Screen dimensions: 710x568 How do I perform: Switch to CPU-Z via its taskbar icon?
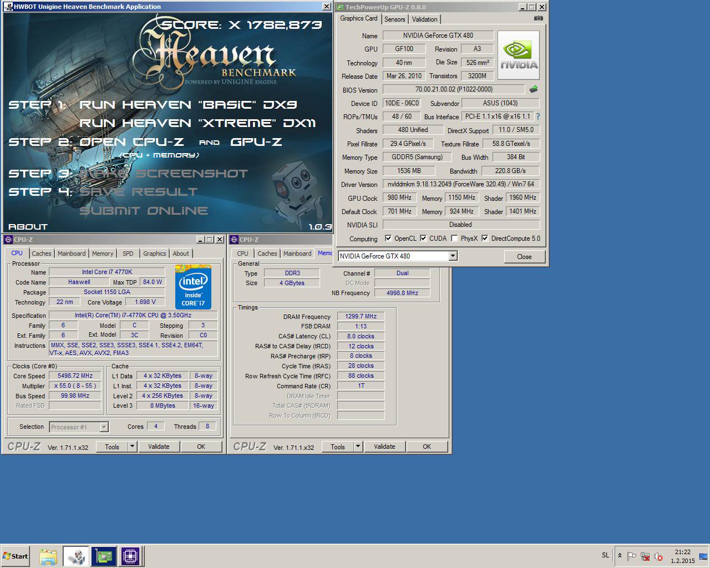coord(130,556)
